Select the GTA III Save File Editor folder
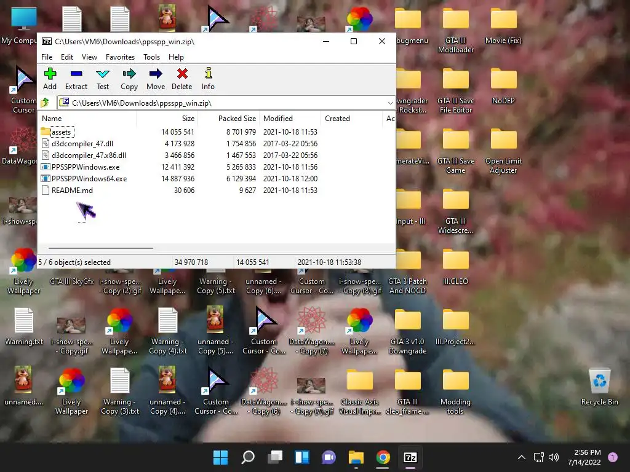The image size is (630, 472). point(456,91)
